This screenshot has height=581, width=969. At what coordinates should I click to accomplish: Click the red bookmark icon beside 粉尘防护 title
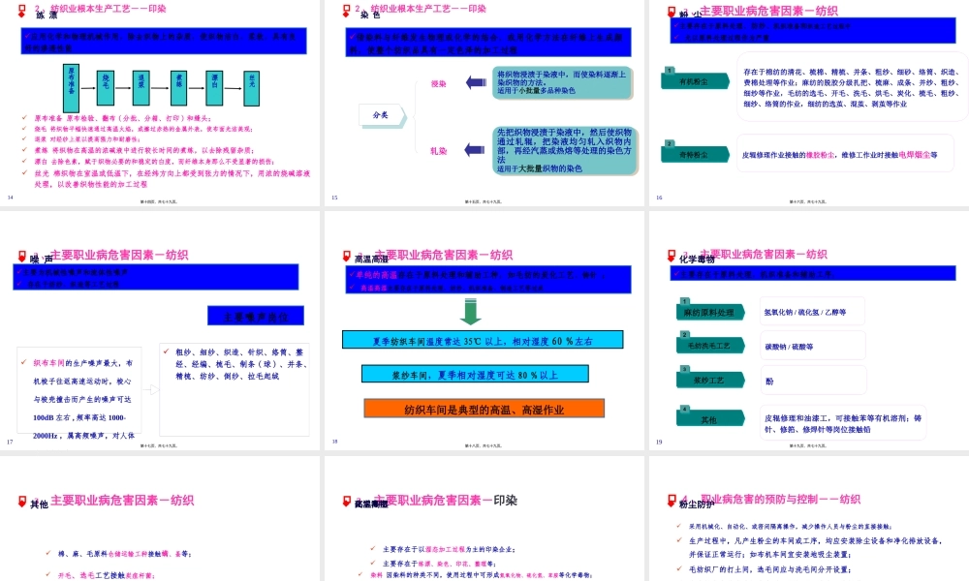(x=672, y=500)
